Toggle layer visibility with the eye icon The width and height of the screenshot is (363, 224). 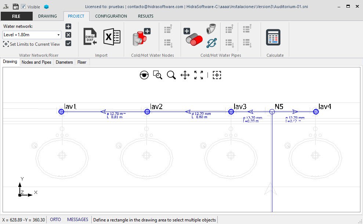coord(144,75)
